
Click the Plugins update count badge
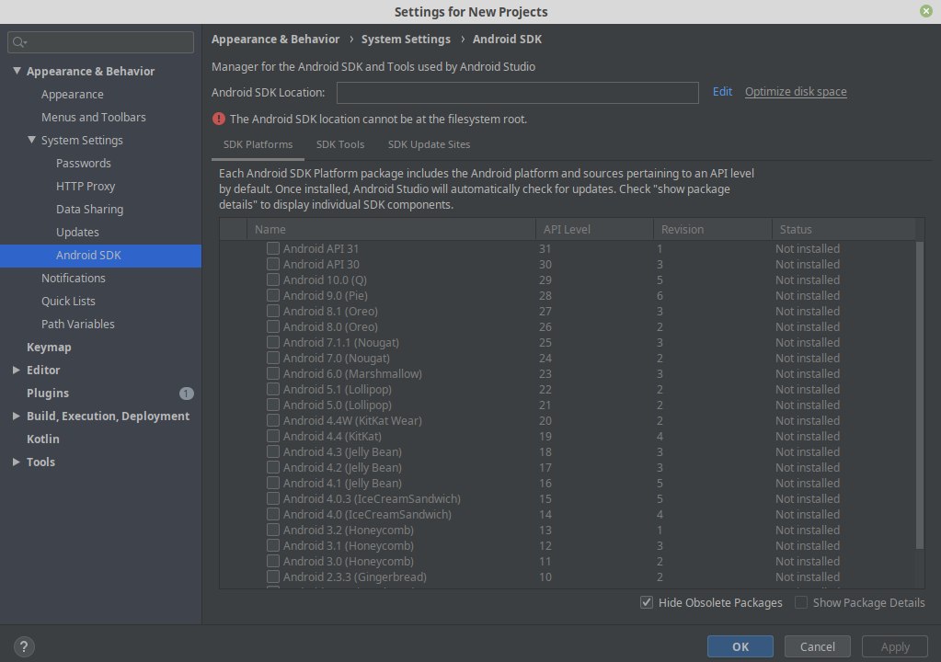[186, 394]
